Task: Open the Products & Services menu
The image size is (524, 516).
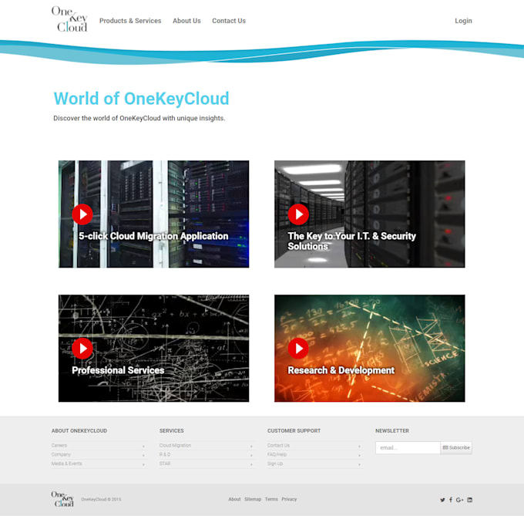Action: click(x=130, y=21)
